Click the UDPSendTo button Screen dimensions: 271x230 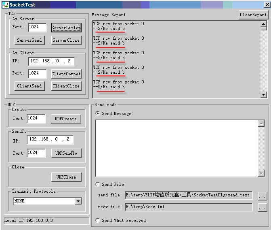point(66,153)
